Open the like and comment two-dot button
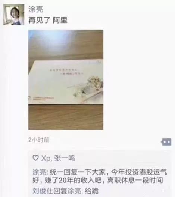 [166, 142]
